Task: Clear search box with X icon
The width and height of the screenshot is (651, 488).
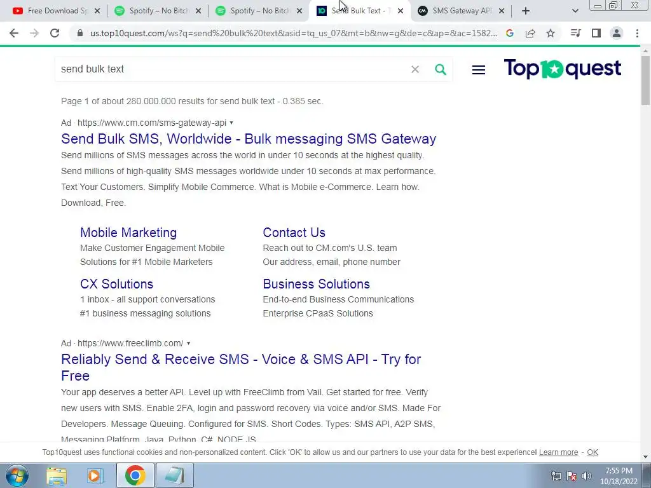Action: [415, 69]
